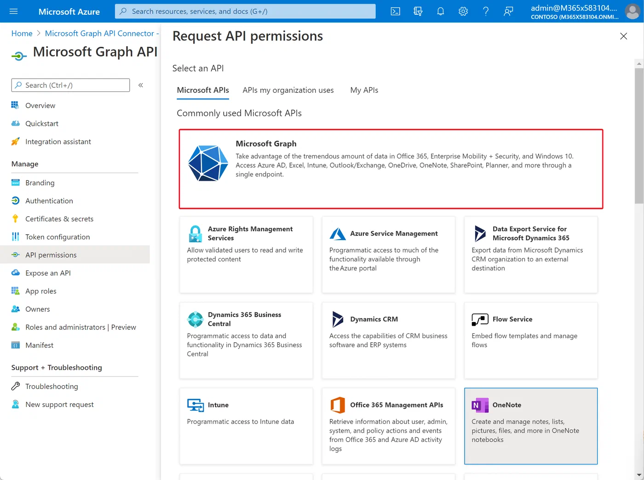
Task: Click the Token configuration menu label
Action: (x=57, y=237)
